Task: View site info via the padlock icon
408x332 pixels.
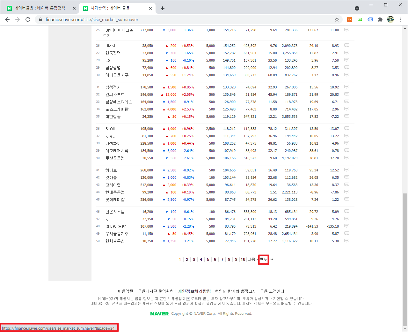Action: (x=40, y=19)
